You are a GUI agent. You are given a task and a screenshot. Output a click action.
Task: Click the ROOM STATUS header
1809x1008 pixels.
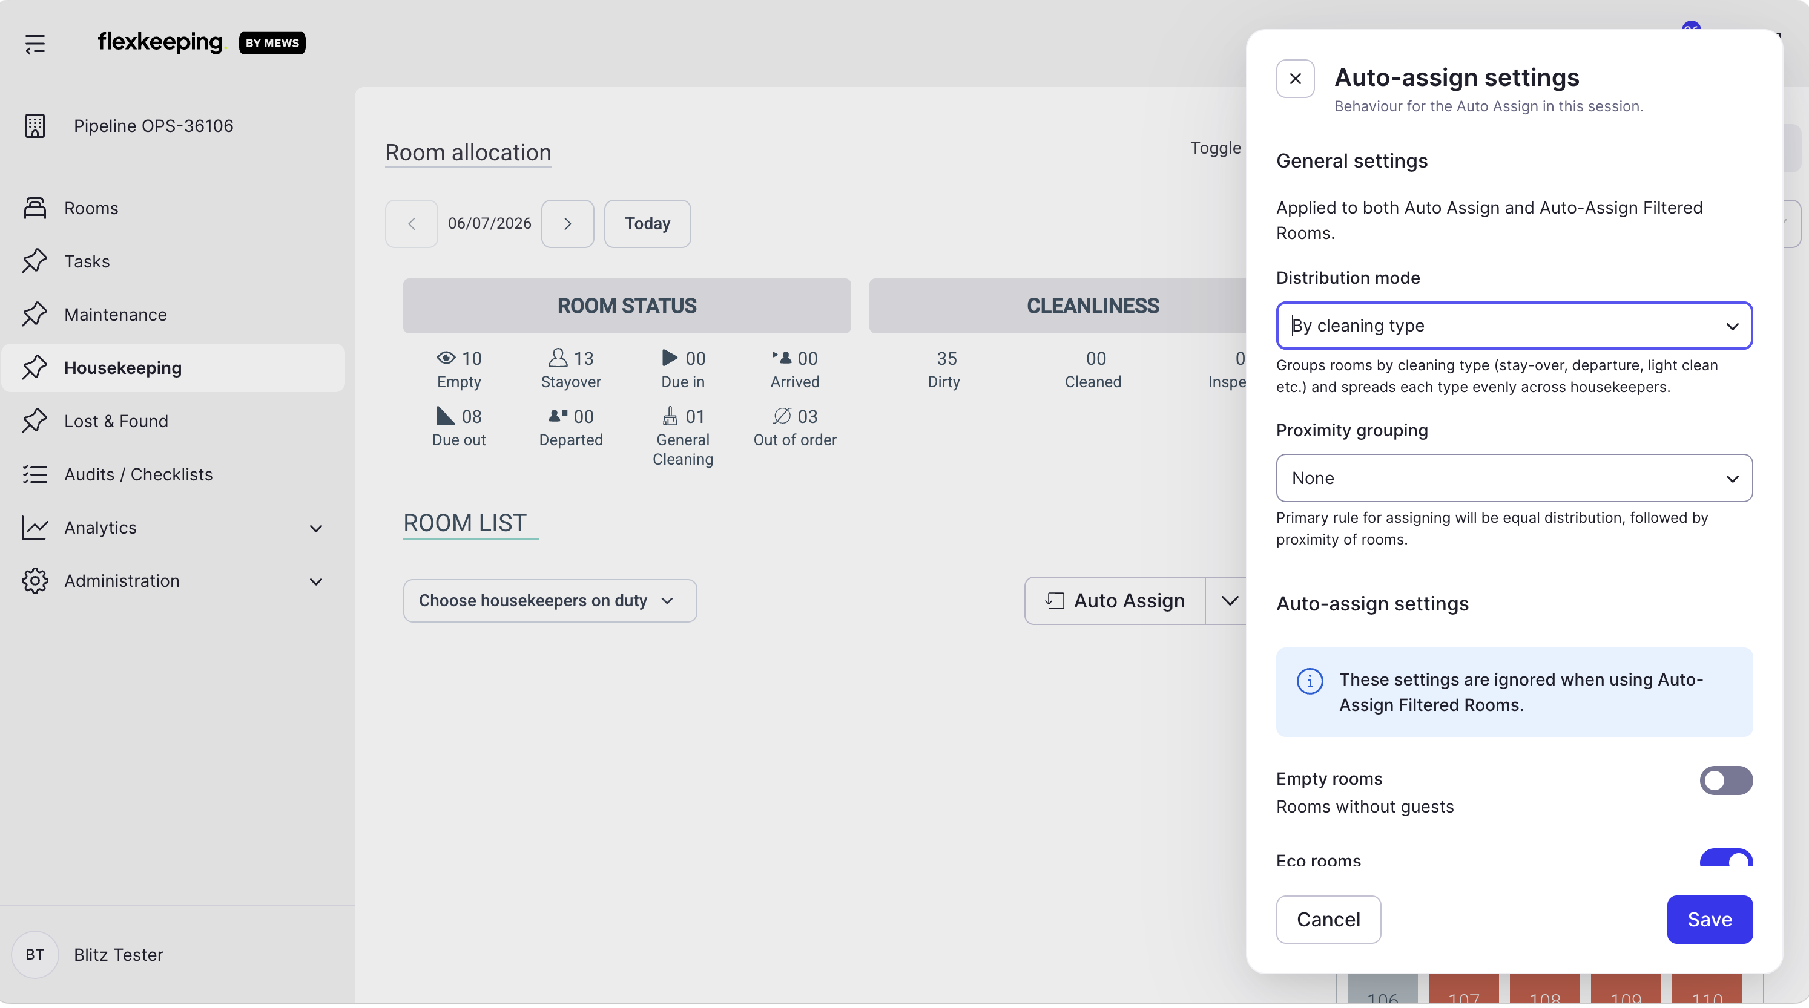627,306
